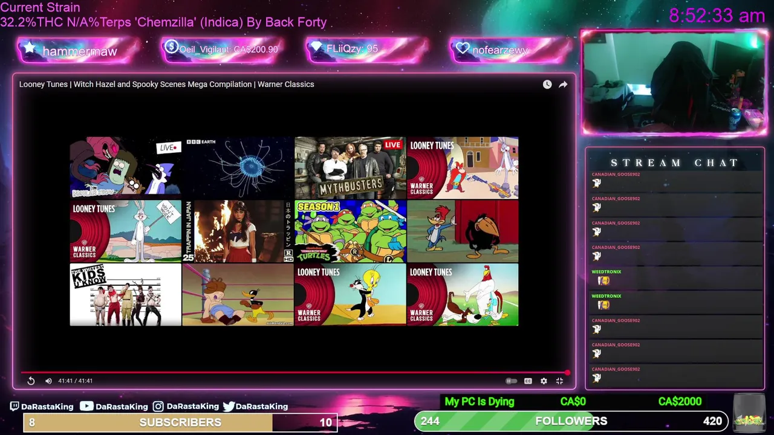
Task: Click Oeil_Vigilant CA$200.90 donation label
Action: click(x=229, y=50)
